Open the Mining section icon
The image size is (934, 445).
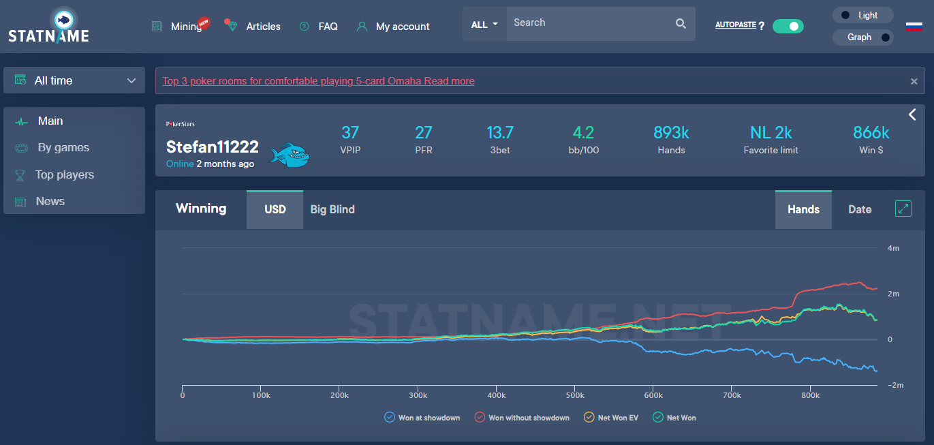157,26
